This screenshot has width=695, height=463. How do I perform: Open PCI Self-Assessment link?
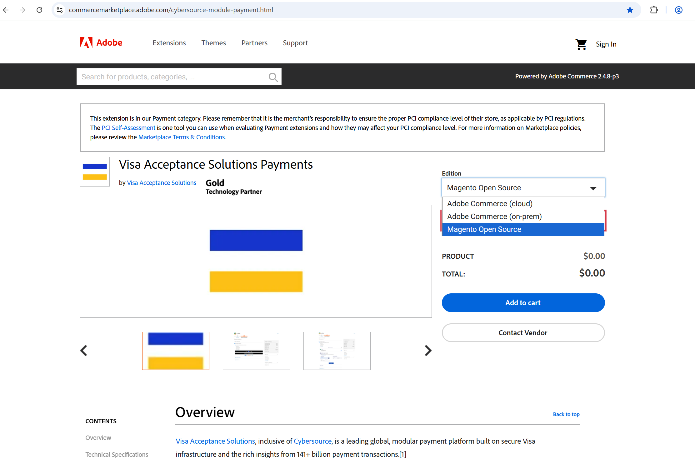(x=128, y=128)
